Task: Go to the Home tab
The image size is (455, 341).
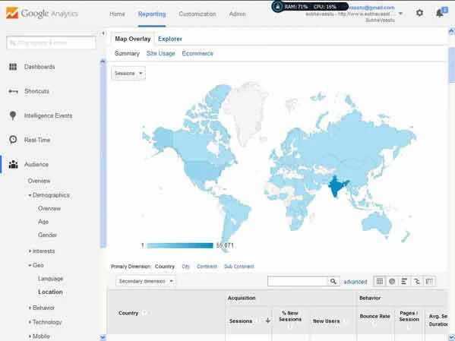Action: 117,14
